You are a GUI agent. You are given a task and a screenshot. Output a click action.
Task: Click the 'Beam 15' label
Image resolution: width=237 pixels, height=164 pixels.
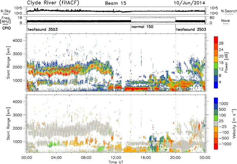116,3
